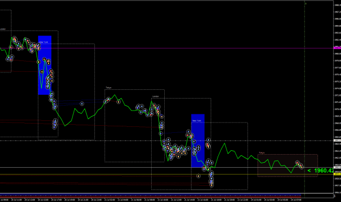This screenshot has width=341, height=202.
Task: Click the London label above the middle session box
Action: (x=155, y=96)
